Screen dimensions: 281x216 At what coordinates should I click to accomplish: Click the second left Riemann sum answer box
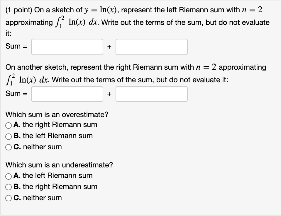[x=151, y=47]
